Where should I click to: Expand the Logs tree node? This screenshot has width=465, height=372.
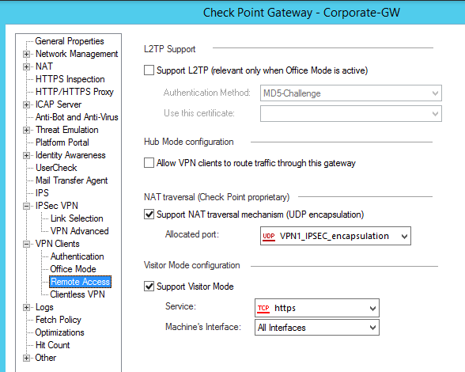[x=26, y=307]
